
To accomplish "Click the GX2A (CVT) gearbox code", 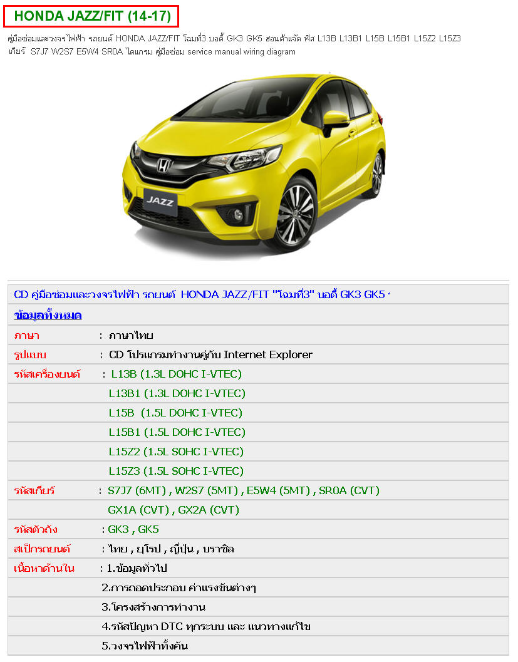I will [209, 510].
